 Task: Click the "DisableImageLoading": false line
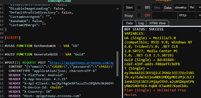point(37,9)
